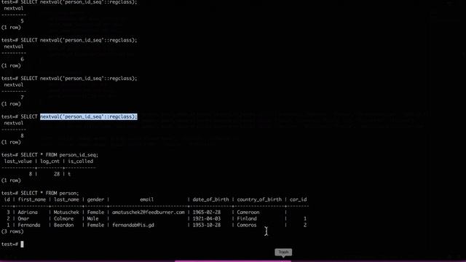
Task: Click the country_of_birth column header
Action: click(259, 199)
